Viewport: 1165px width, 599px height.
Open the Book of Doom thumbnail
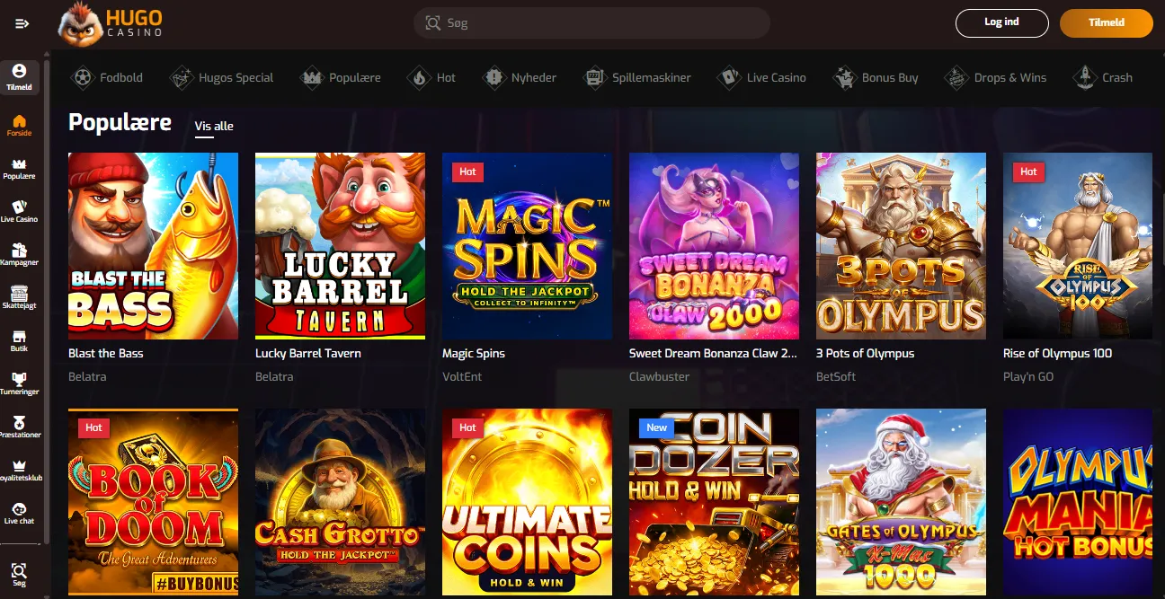coord(153,503)
